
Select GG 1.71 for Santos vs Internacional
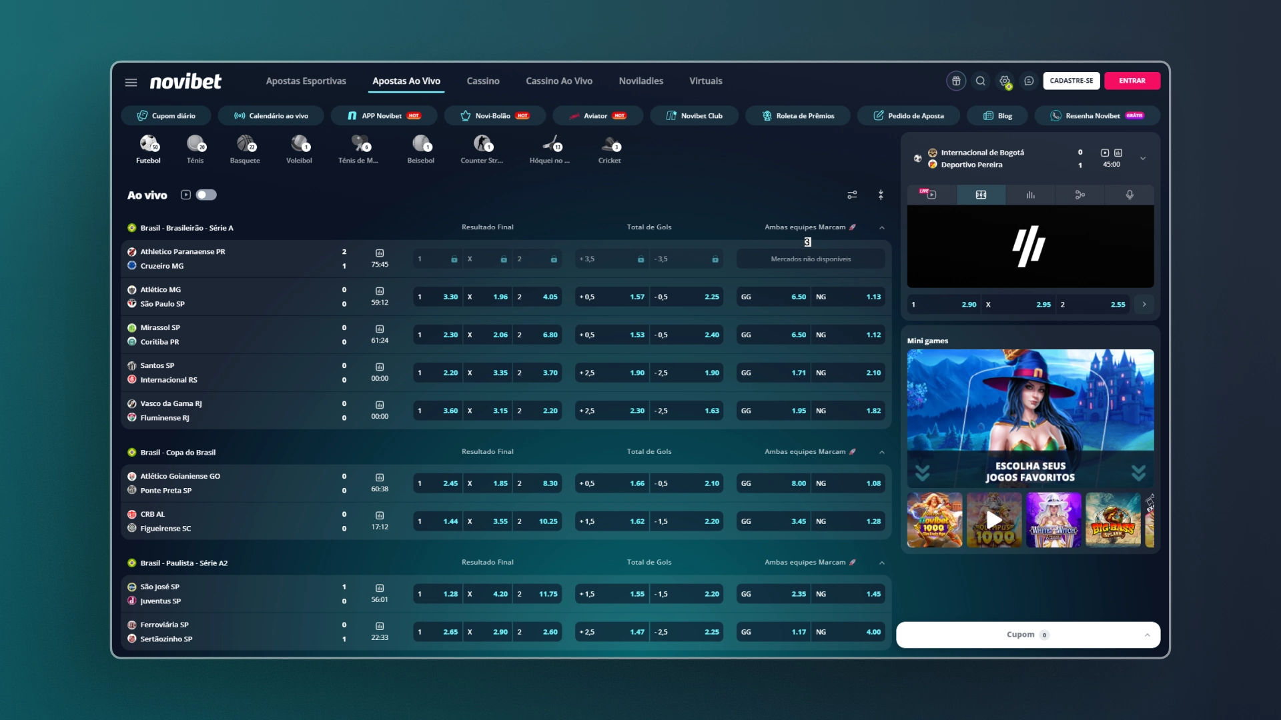773,373
